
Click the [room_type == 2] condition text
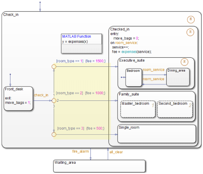(69, 93)
